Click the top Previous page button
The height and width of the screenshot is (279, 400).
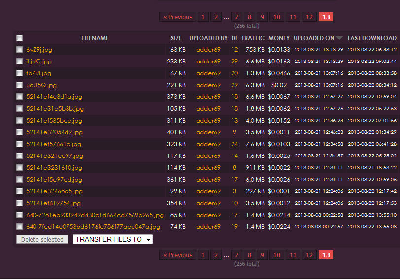177,17
